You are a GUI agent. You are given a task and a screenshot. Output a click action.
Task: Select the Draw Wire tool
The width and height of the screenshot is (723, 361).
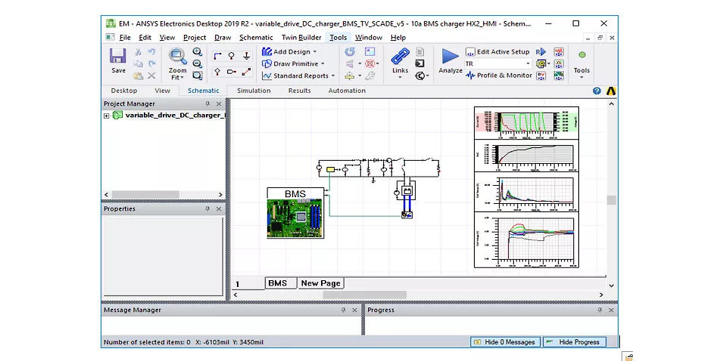tap(217, 56)
